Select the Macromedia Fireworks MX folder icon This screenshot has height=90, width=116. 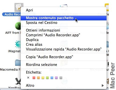(18, 63)
